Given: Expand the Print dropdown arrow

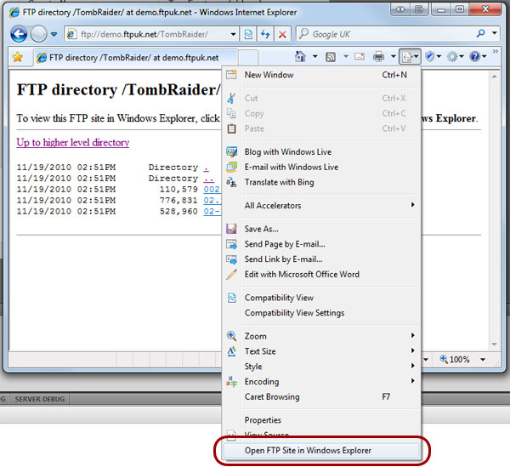Looking at the screenshot, I should 393,57.
